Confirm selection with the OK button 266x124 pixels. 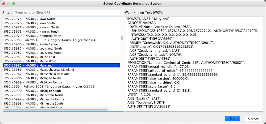click(232, 118)
